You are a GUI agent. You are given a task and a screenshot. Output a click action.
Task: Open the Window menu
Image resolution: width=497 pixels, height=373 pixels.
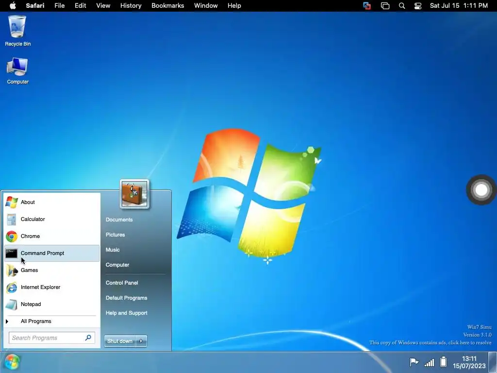click(206, 6)
